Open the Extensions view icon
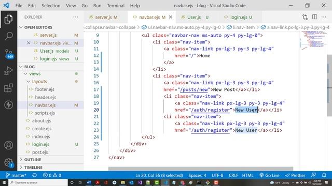The height and width of the screenshot is (186, 332). click(x=8, y=88)
